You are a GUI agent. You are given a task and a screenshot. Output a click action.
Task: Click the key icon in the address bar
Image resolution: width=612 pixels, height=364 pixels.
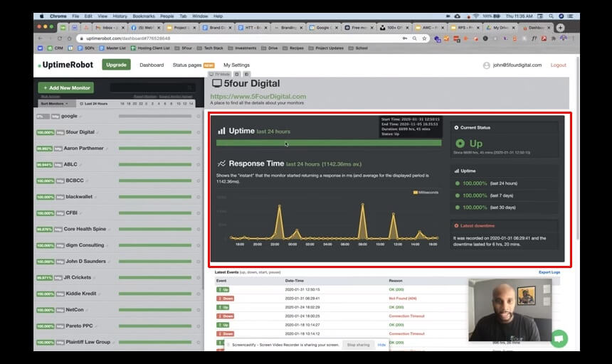coord(405,38)
